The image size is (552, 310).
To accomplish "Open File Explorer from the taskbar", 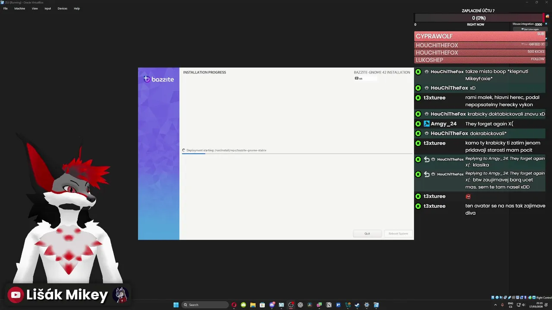I will pos(253,305).
